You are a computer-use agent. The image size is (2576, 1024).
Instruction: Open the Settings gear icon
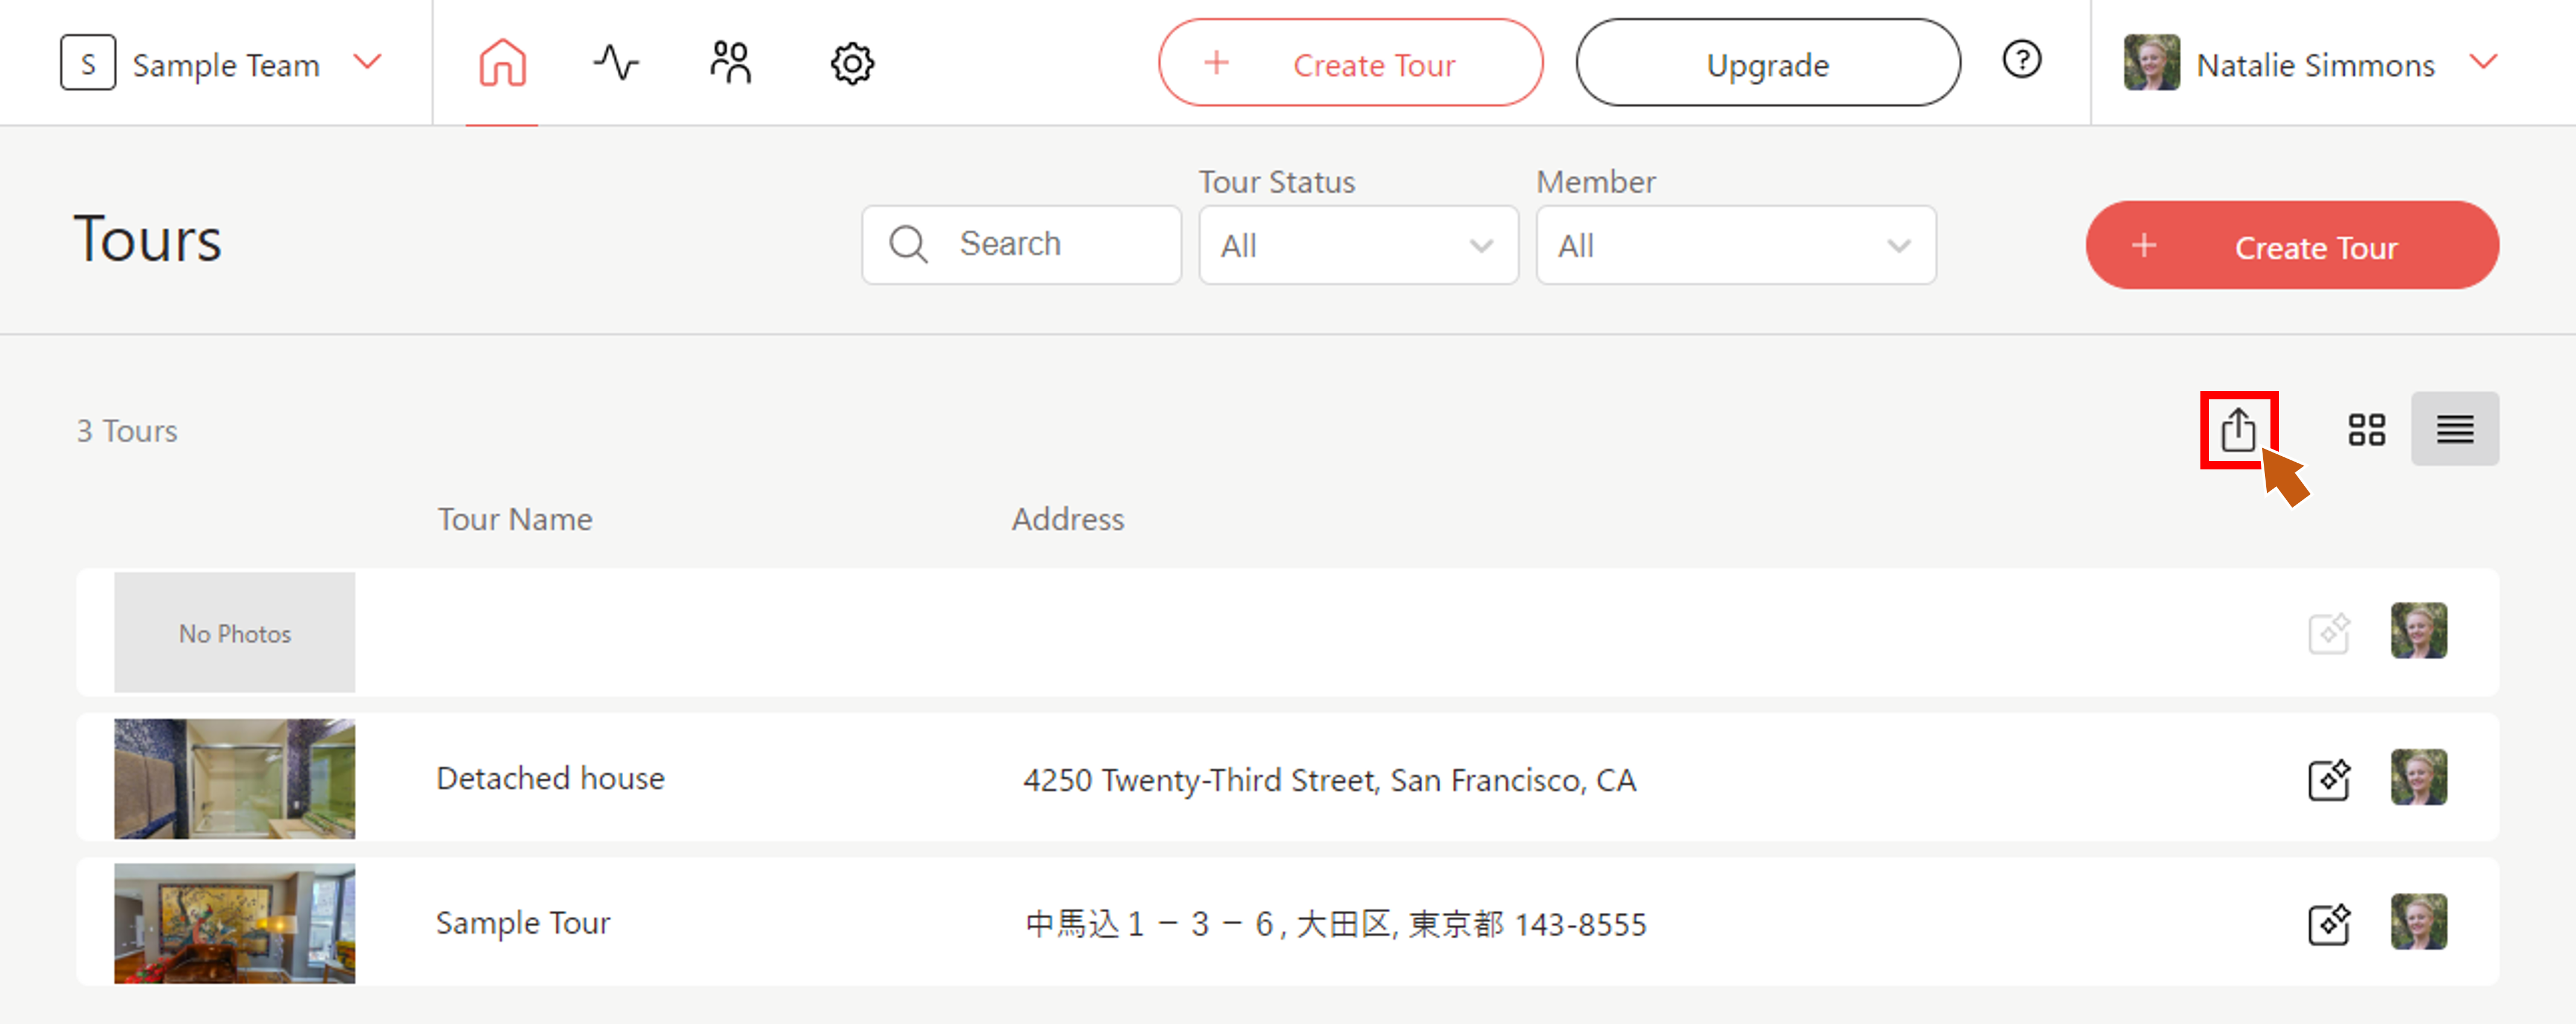(x=851, y=62)
